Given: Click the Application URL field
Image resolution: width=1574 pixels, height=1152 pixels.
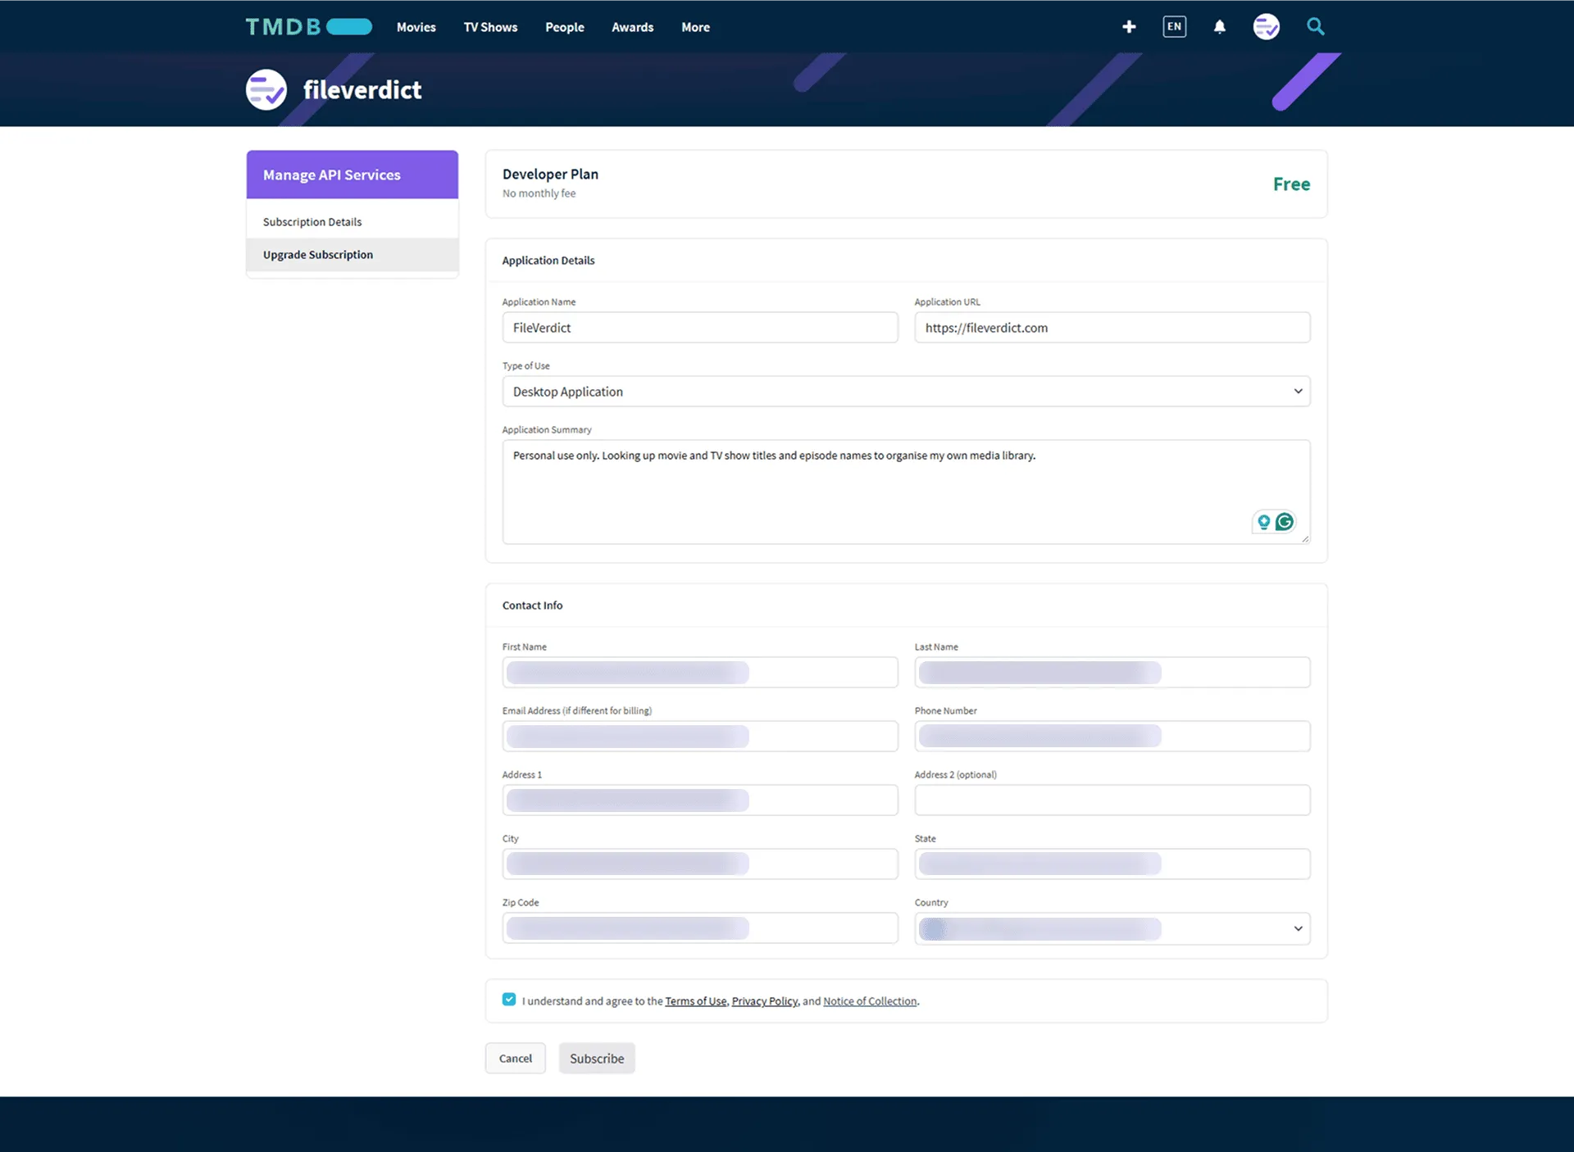Looking at the screenshot, I should click(1112, 328).
